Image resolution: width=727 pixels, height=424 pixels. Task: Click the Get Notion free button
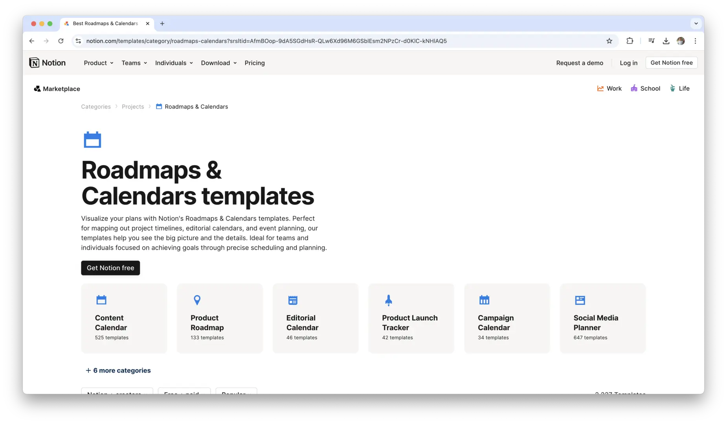tap(110, 268)
